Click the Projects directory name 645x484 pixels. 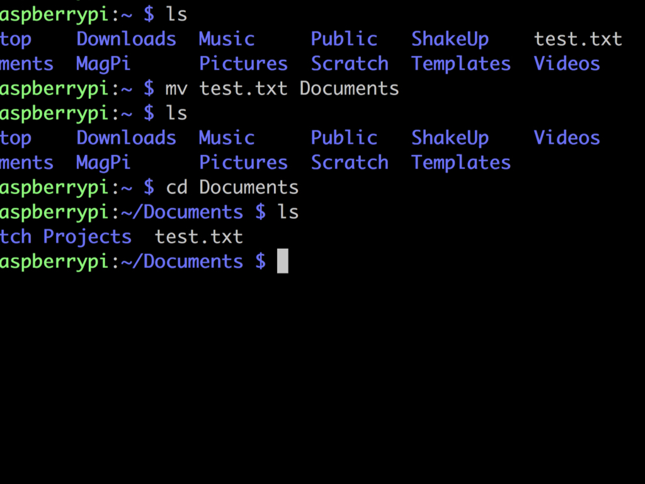point(87,238)
